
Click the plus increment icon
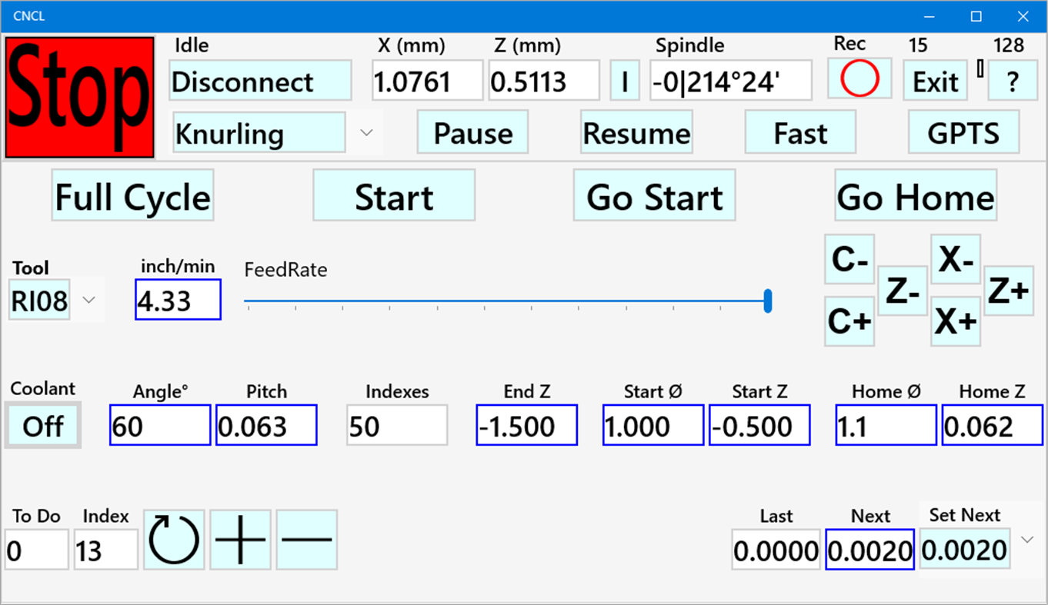(240, 539)
